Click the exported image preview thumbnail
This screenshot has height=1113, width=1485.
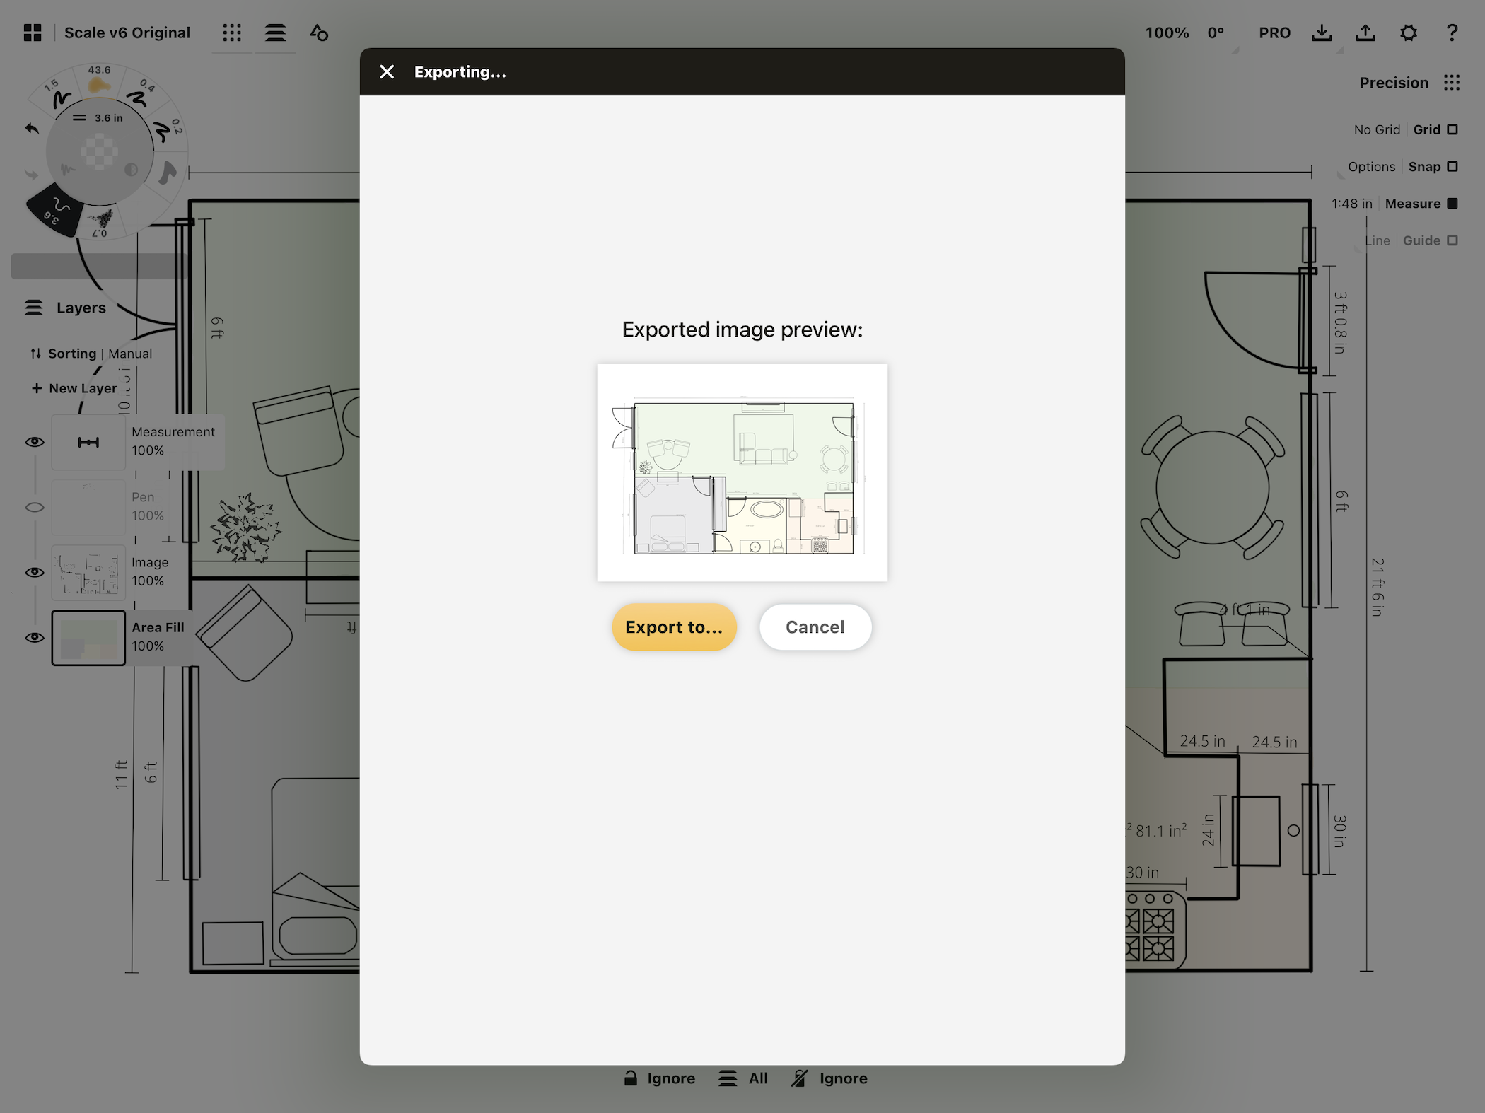(742, 472)
